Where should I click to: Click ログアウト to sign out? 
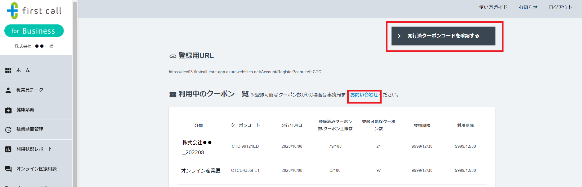click(560, 7)
